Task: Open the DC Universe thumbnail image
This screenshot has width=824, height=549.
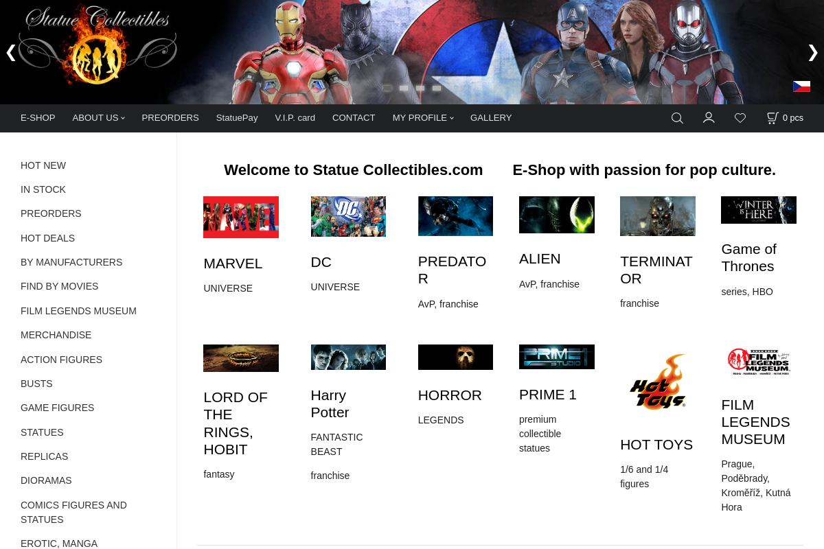Action: coord(348,216)
